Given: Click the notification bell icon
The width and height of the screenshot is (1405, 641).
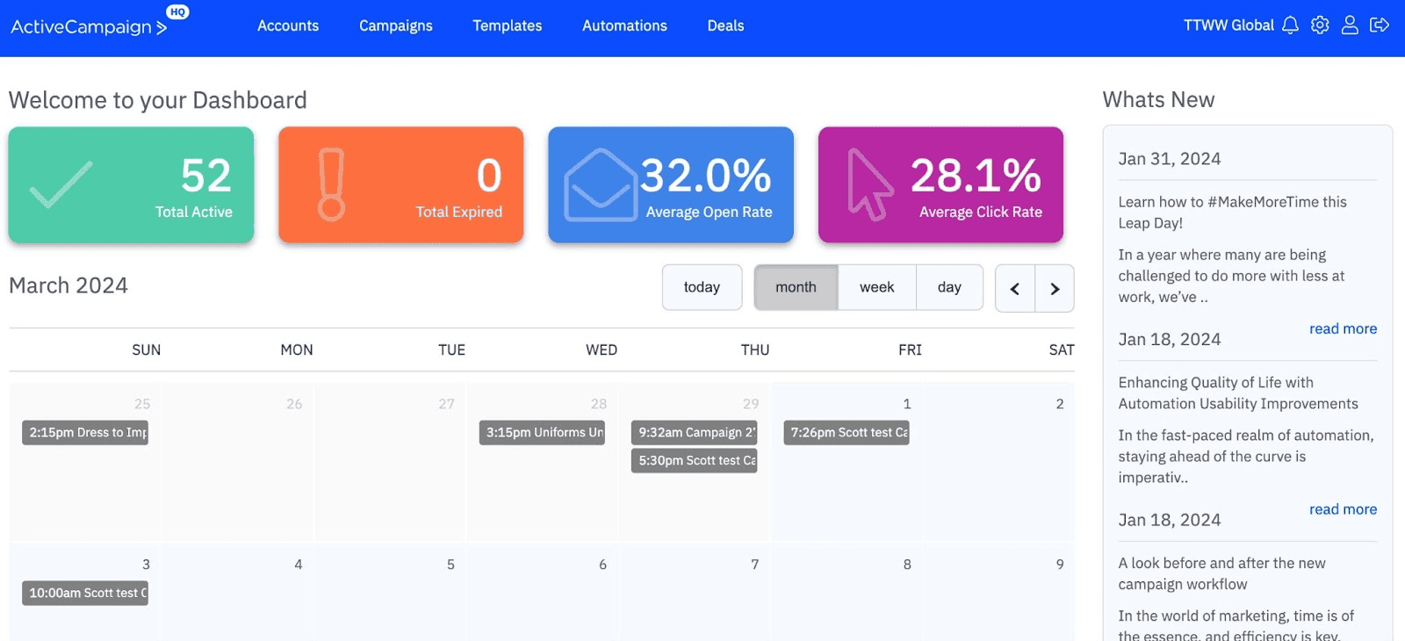Looking at the screenshot, I should 1290,25.
